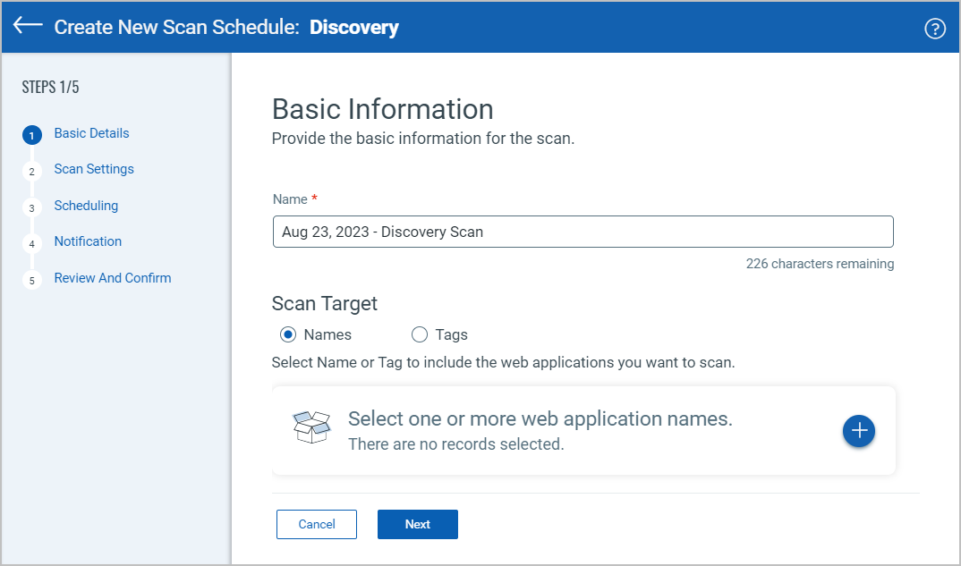
Task: Click the Next button
Action: [x=417, y=524]
